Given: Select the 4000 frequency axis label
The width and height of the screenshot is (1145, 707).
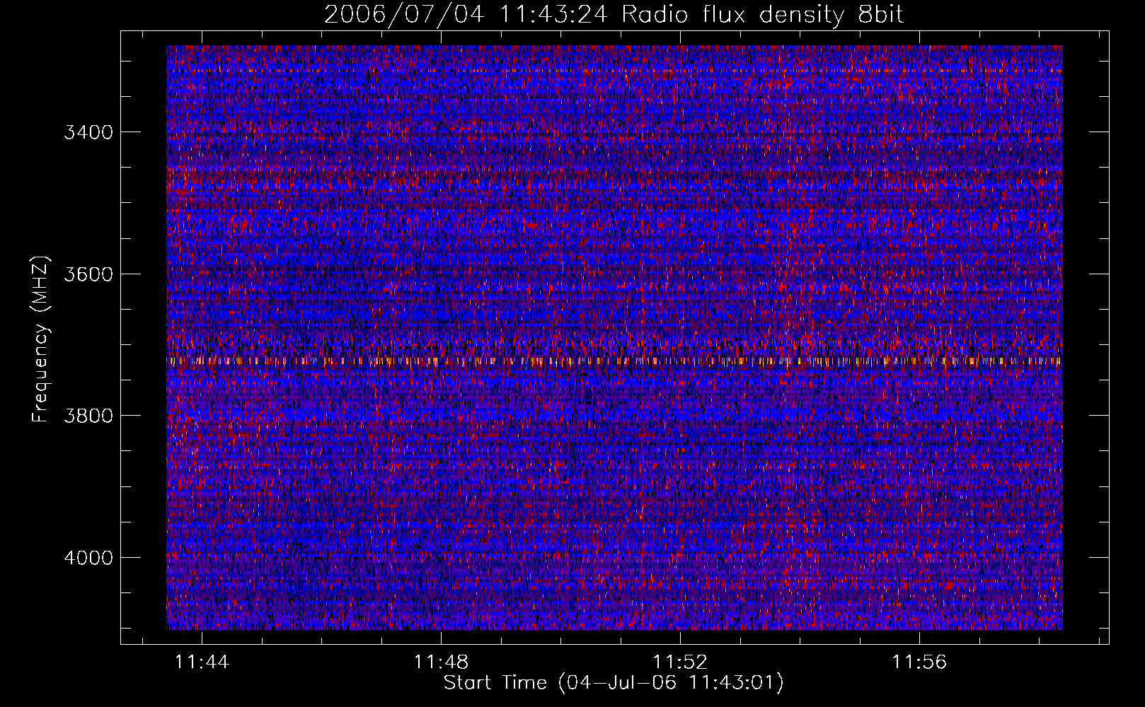Looking at the screenshot, I should [x=88, y=558].
